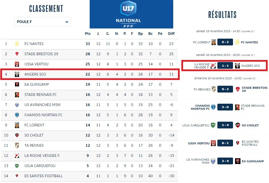Open the Chamois Niortais 3-0 match score
269x183 pixels.
tap(225, 107)
